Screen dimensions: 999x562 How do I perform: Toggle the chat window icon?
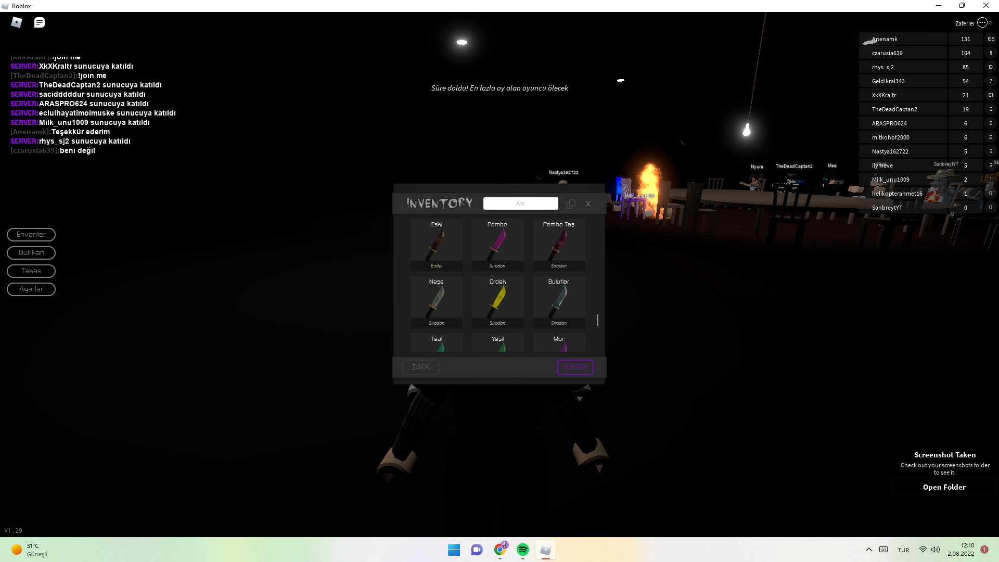pos(40,22)
